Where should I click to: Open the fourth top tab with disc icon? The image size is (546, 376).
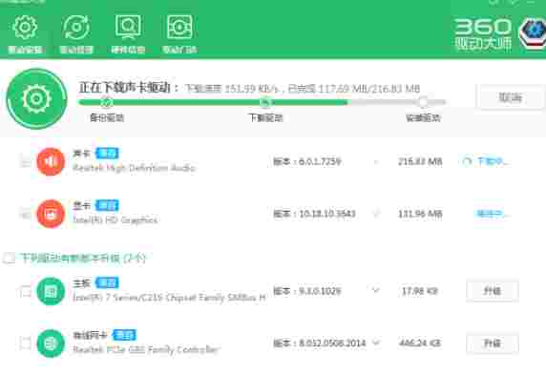[179, 34]
